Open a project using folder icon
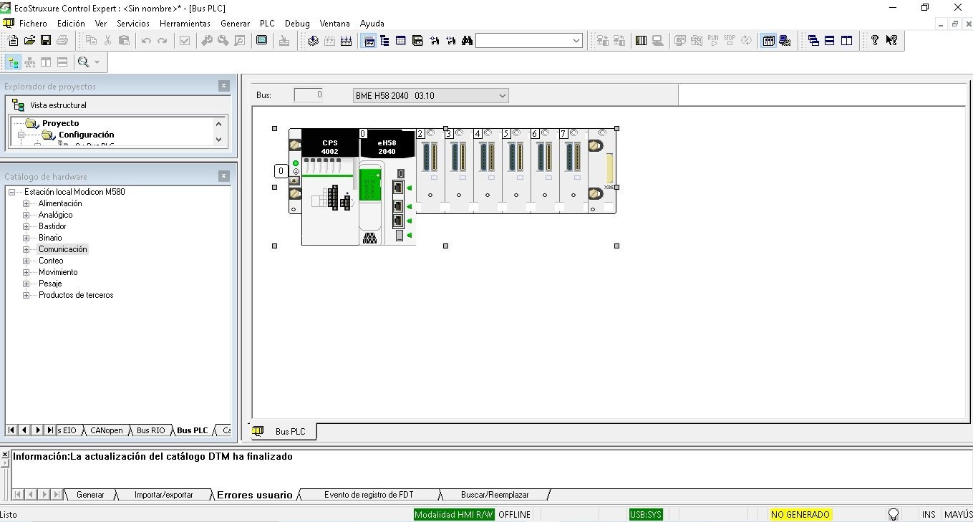Screen dimensions: 973x522 (x=29, y=40)
